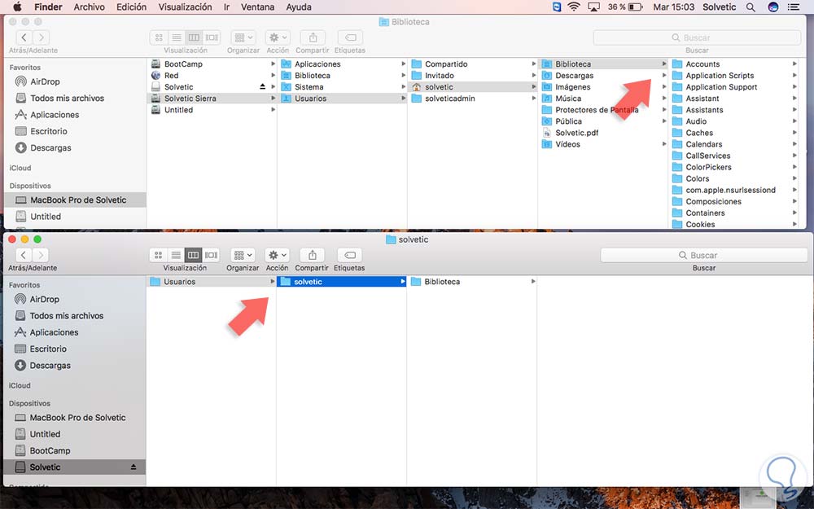Click the Wi-Fi status icon
Viewport: 814px width, 509px height.
(x=574, y=7)
